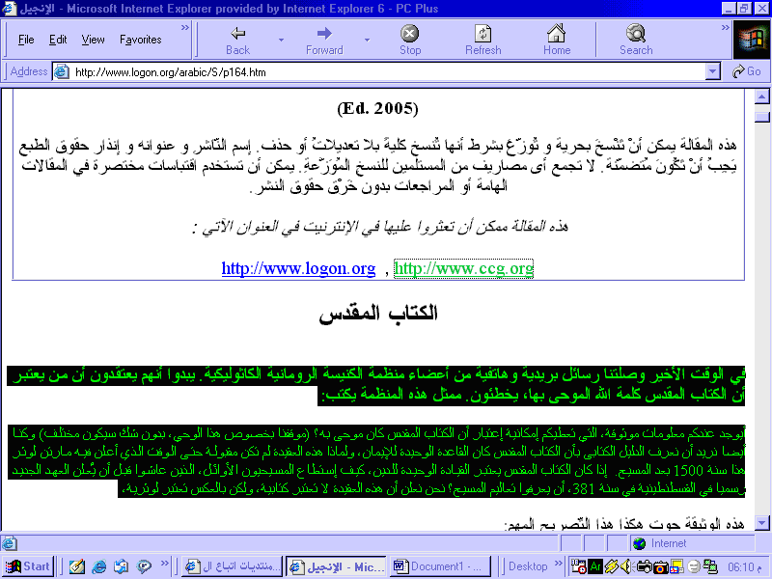This screenshot has height=579, width=772.
Task: Follow the www.ccg.org link
Action: (463, 268)
